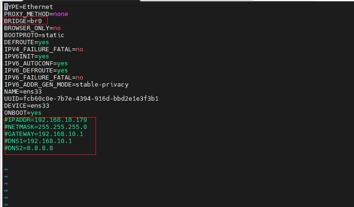Click the UUID value line
This screenshot has width=354, height=207.
point(81,99)
